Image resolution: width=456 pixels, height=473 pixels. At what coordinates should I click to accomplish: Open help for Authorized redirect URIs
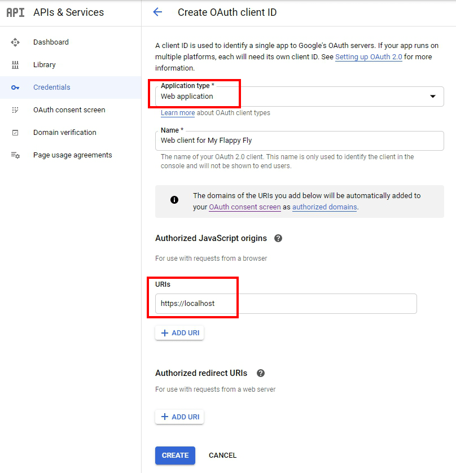[260, 373]
